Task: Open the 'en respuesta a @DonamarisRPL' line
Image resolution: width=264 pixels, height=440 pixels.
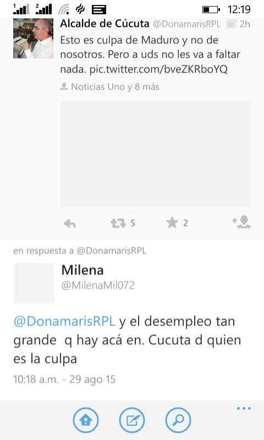Action: click(x=80, y=251)
